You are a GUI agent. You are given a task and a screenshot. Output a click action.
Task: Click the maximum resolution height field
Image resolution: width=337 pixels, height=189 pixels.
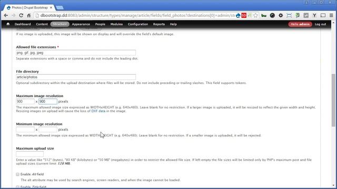[48, 101]
